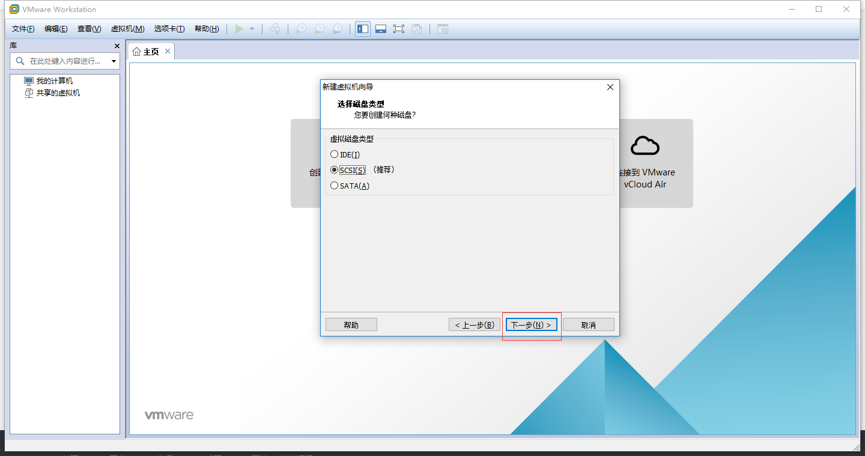This screenshot has height=456, width=865.
Task: Close the 主页 tab
Action: point(168,51)
